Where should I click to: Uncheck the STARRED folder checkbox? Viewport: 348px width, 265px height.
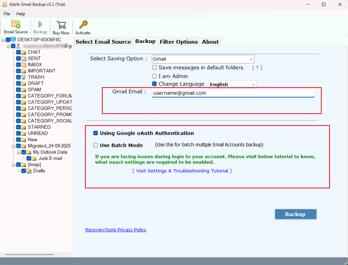point(18,127)
